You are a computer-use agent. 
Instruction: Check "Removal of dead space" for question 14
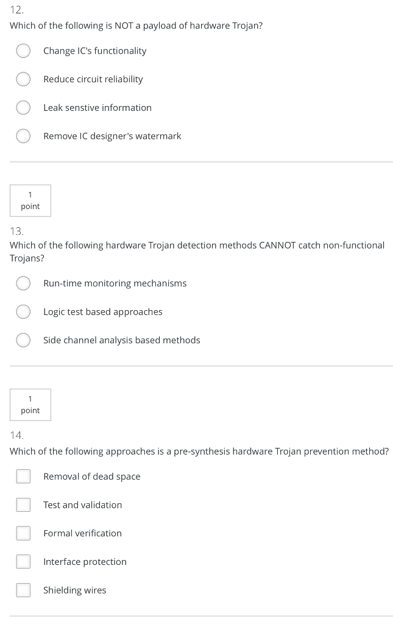[23, 476]
